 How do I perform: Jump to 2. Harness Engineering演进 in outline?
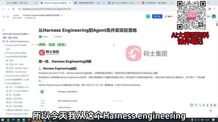[x=15, y=53]
